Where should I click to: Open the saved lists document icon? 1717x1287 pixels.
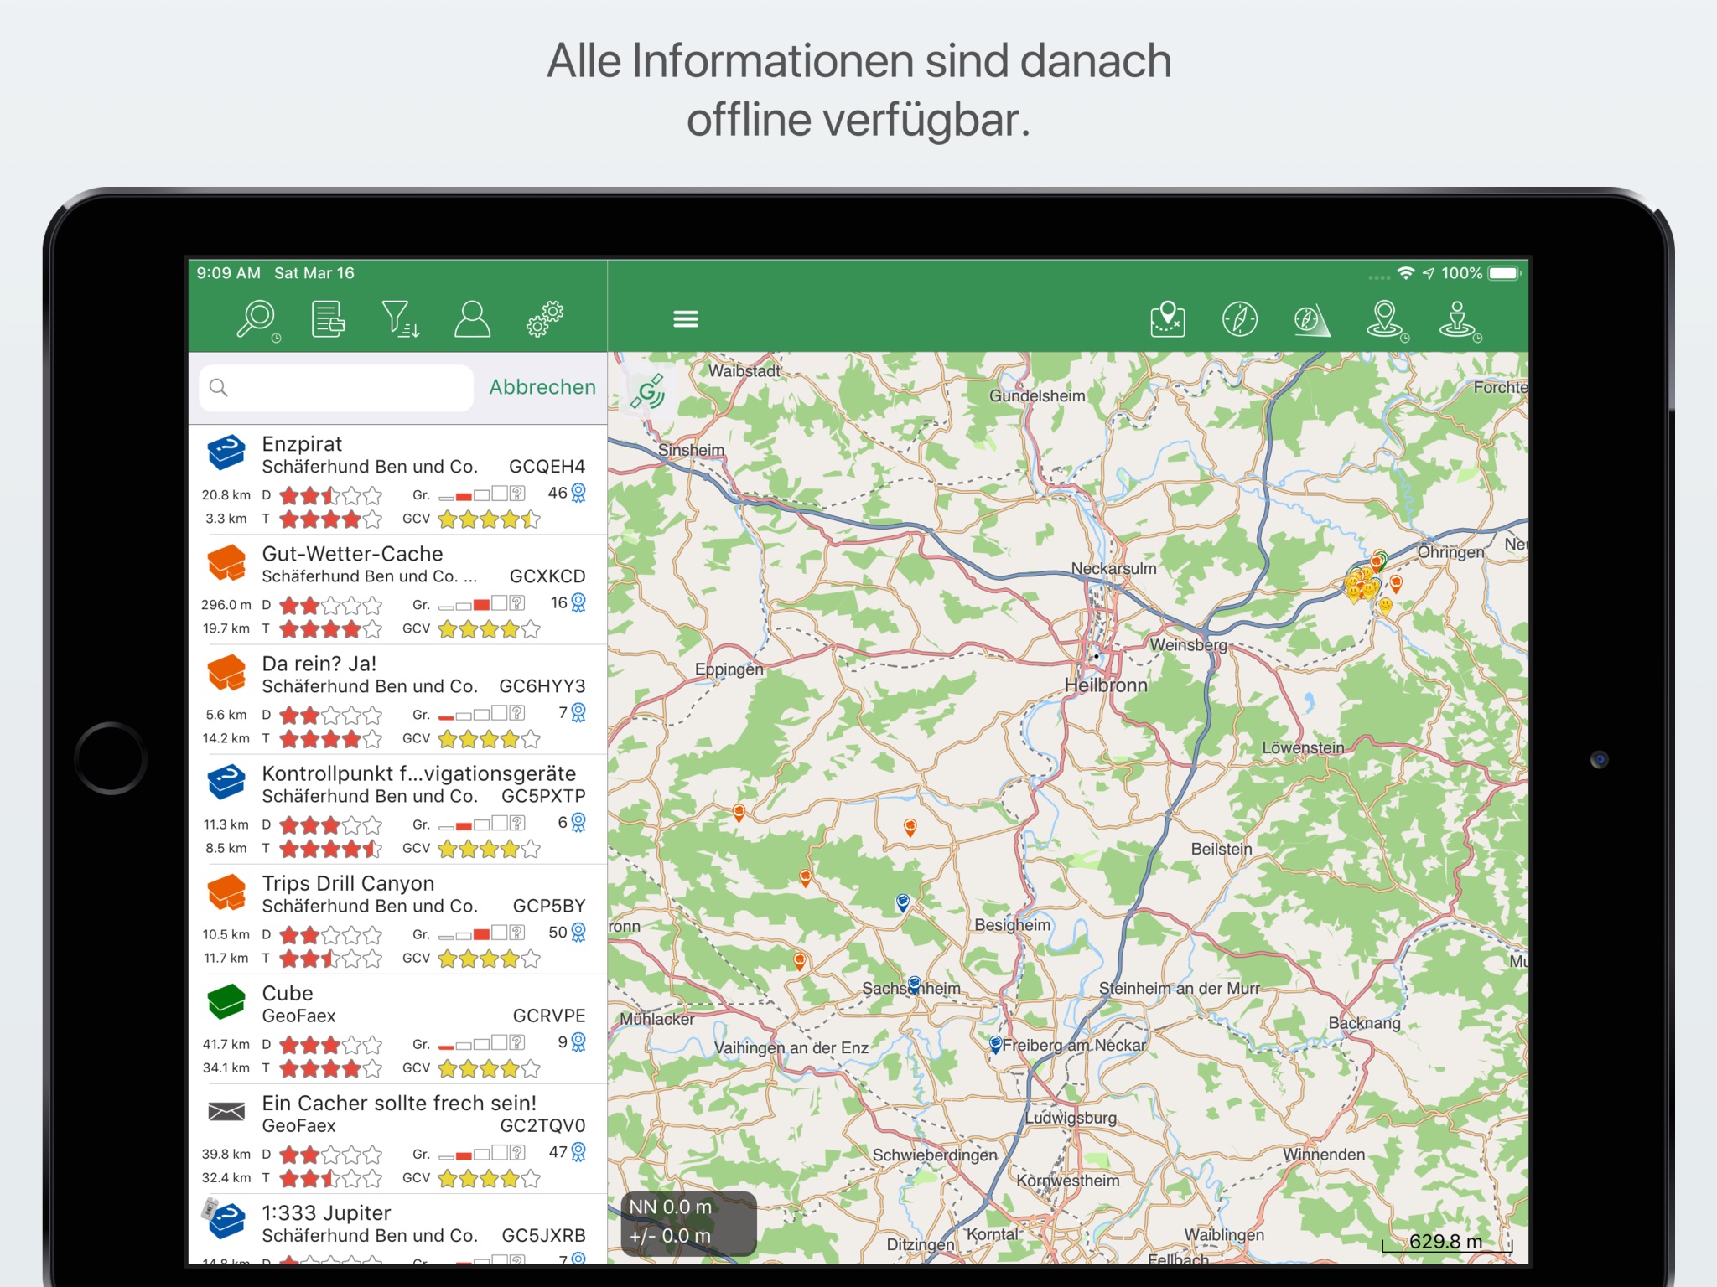(x=328, y=319)
